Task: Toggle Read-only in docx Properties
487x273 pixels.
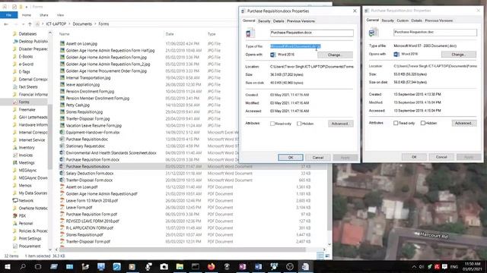Action: [x=272, y=124]
